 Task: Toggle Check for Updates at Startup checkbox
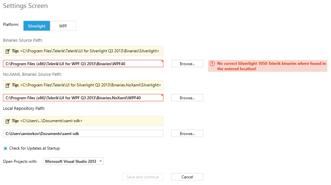click(x=6, y=148)
